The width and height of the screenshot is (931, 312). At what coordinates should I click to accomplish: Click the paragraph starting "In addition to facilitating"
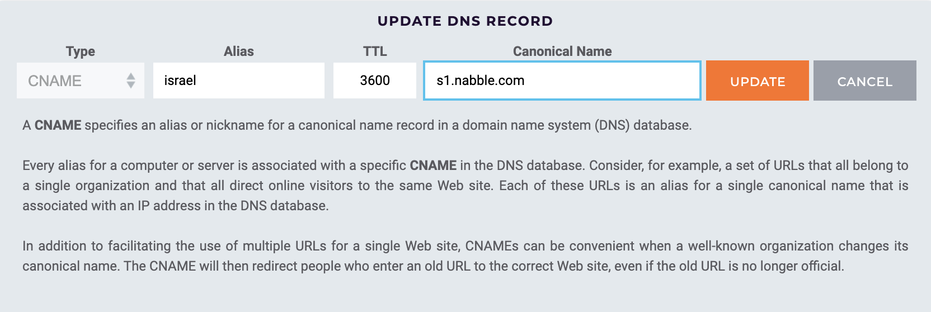pos(465,256)
